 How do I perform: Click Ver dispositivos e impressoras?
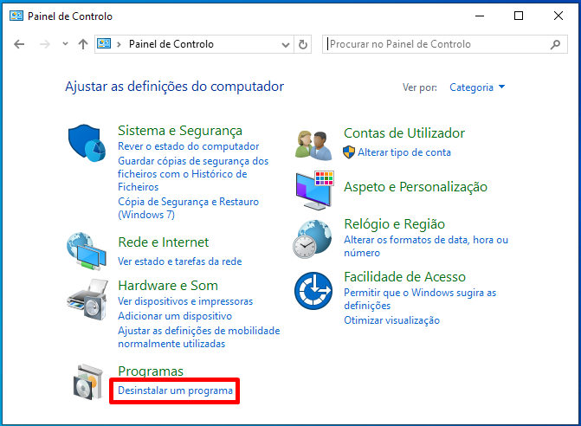(185, 301)
